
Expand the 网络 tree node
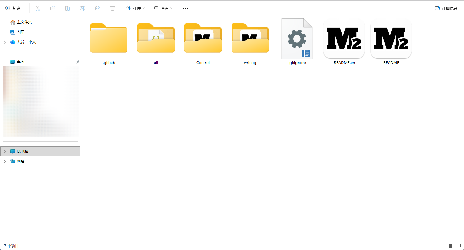pyautogui.click(x=5, y=161)
